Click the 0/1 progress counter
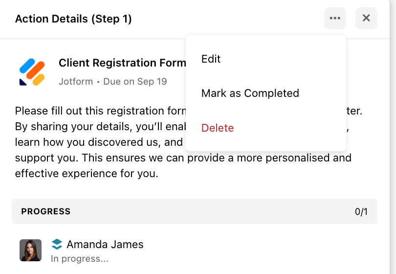Viewport: 396px width, 274px height. click(x=361, y=211)
